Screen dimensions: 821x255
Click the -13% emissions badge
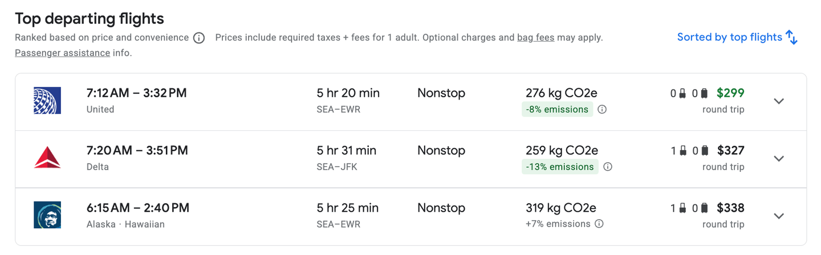click(x=560, y=167)
